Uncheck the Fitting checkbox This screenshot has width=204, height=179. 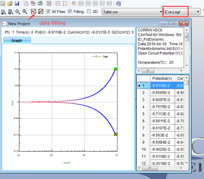click(x=70, y=12)
